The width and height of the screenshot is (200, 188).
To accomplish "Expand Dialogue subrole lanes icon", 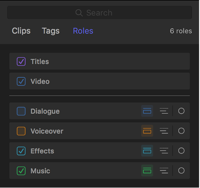I will click(x=164, y=111).
